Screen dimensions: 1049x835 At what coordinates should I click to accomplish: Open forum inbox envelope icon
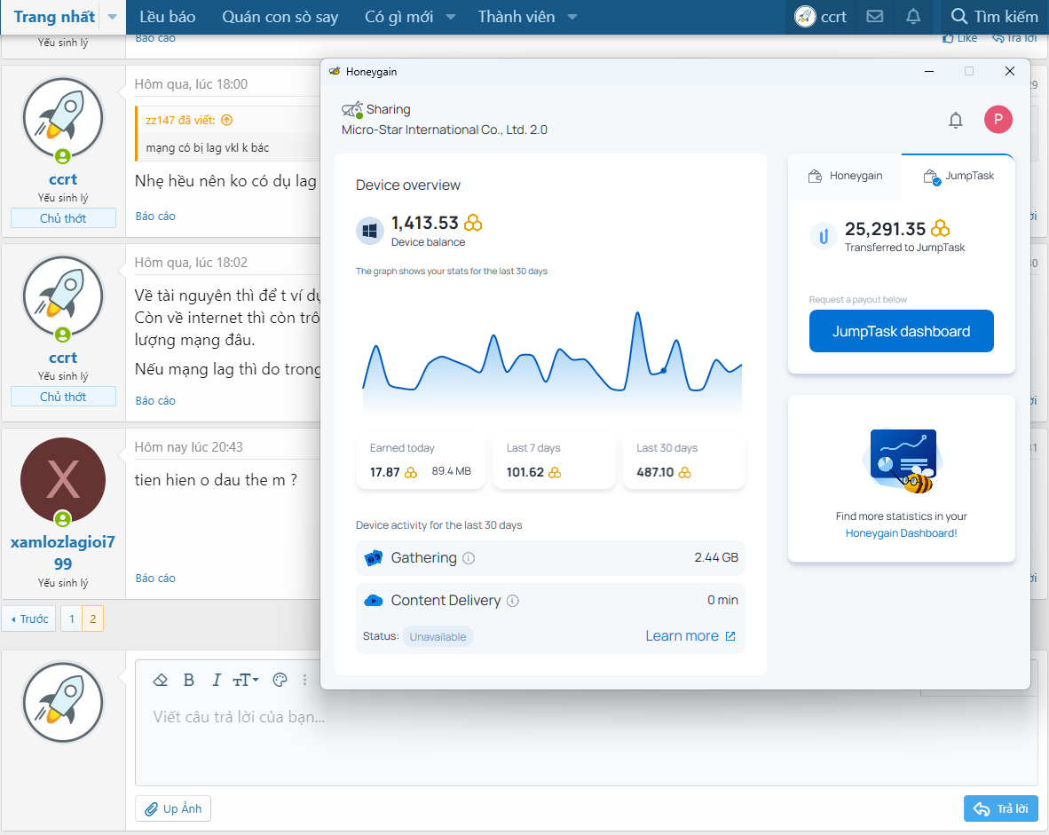tap(874, 17)
